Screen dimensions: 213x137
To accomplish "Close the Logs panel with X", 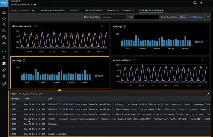I will pos(208,93).
